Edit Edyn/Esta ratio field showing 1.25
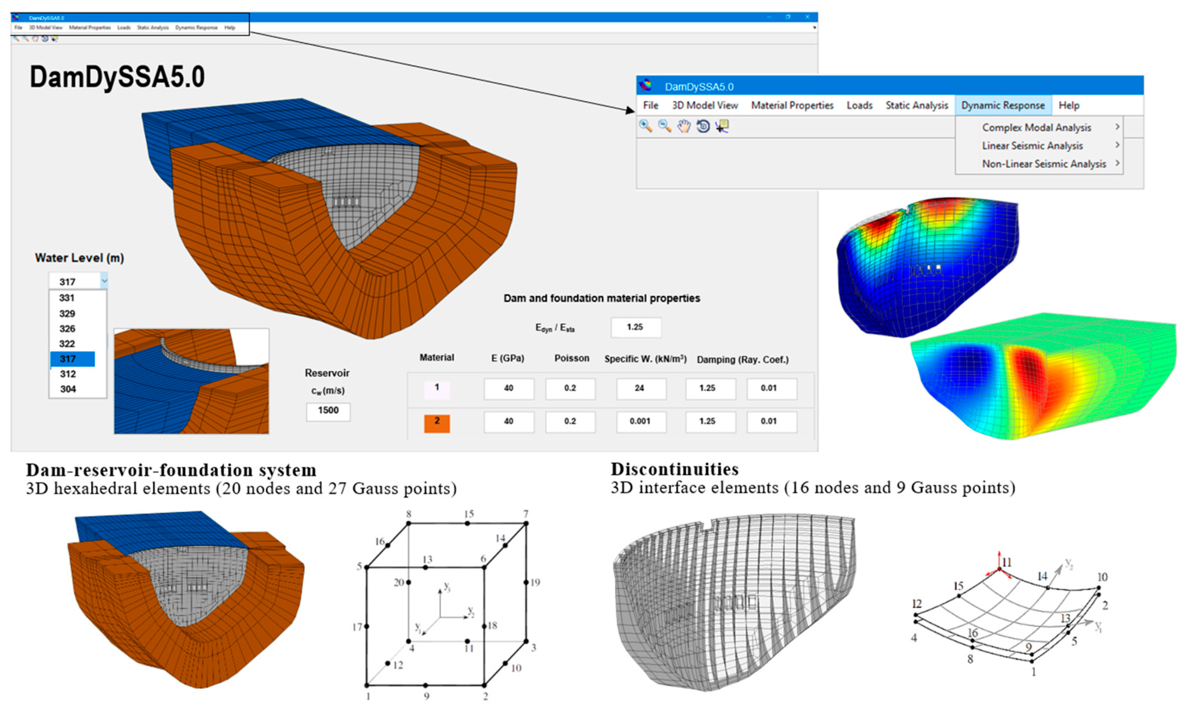The height and width of the screenshot is (710, 1185). click(636, 327)
